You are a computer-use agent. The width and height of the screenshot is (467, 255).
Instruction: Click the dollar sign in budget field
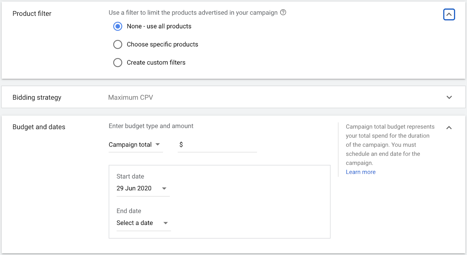coord(181,145)
